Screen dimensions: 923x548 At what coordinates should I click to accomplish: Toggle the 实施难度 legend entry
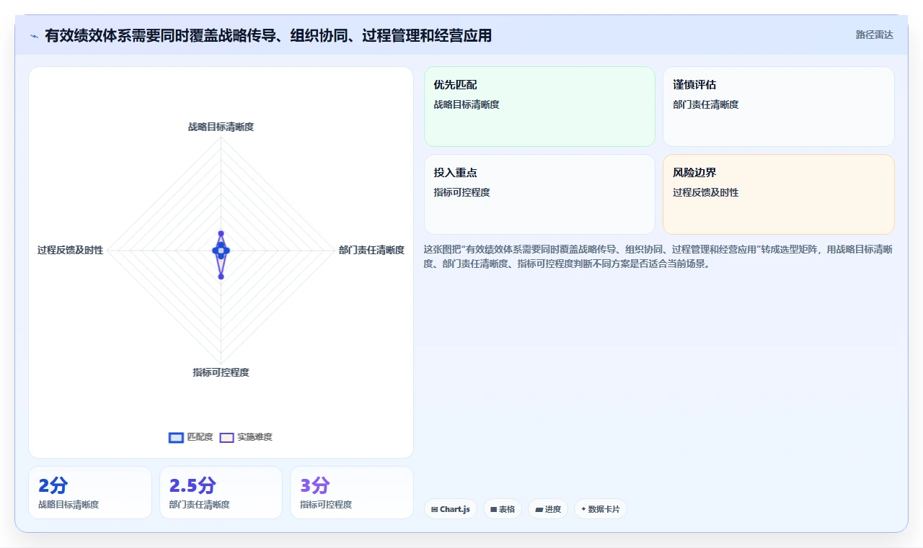click(x=246, y=437)
